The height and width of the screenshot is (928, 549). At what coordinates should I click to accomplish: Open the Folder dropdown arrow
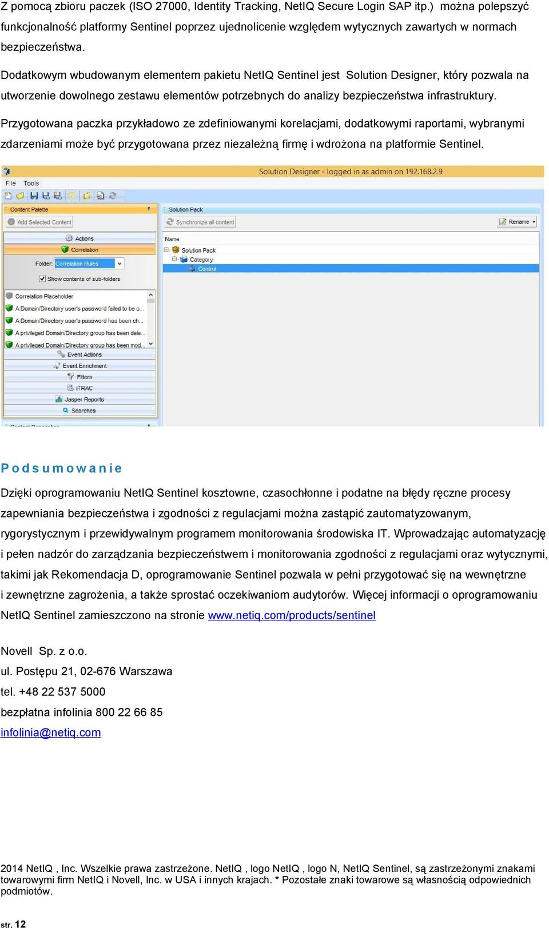pyautogui.click(x=120, y=264)
